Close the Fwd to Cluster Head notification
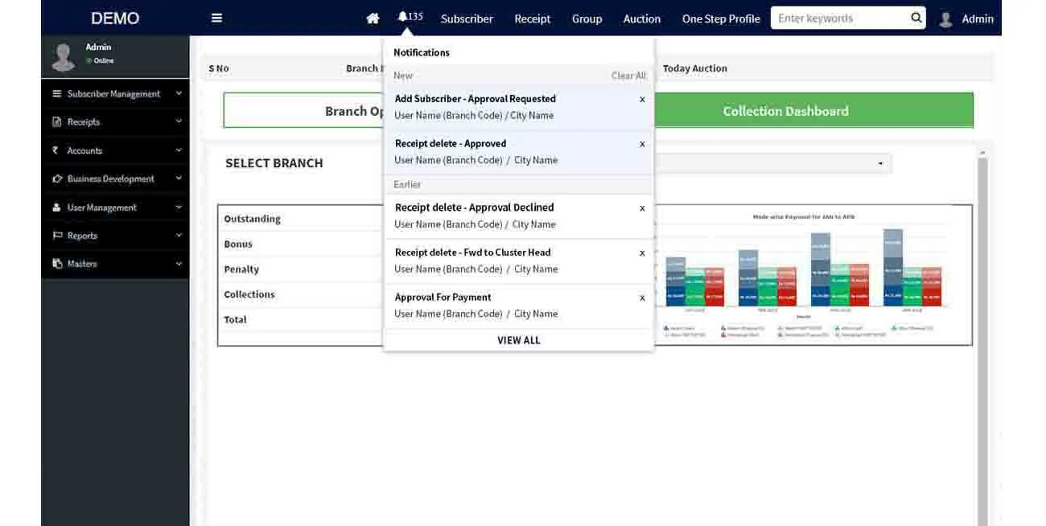The image size is (1046, 526). [642, 253]
